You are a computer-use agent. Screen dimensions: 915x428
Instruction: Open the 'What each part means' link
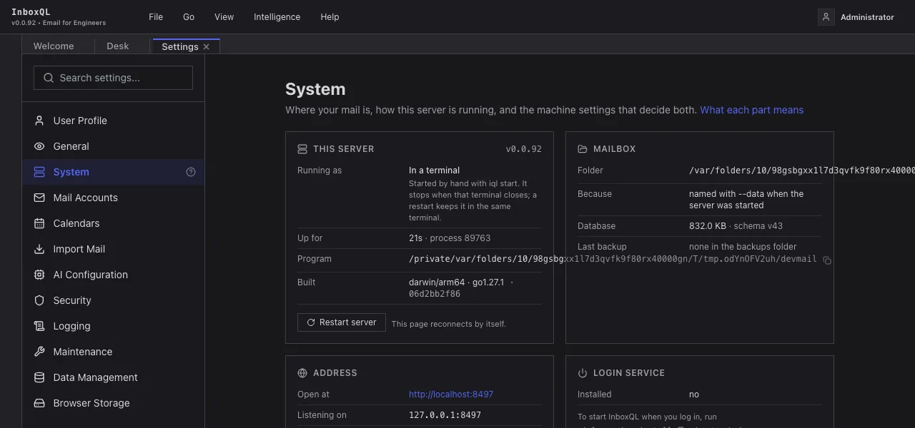click(x=751, y=110)
